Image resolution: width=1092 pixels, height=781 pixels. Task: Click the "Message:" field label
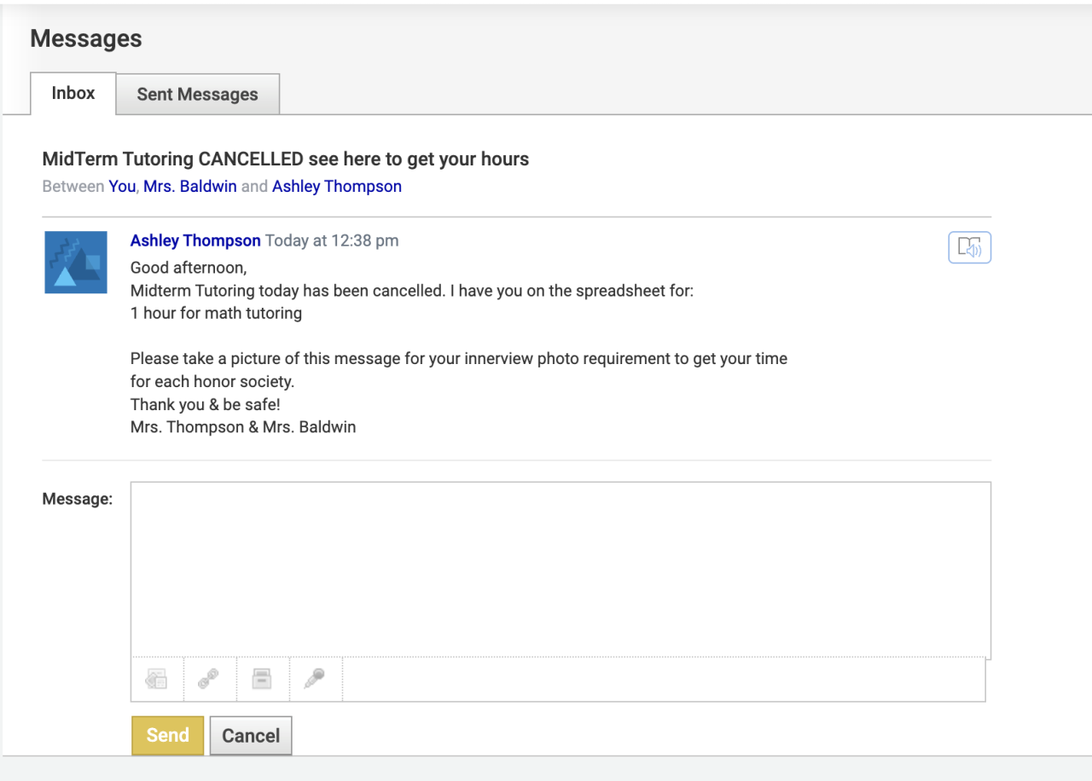click(x=77, y=499)
